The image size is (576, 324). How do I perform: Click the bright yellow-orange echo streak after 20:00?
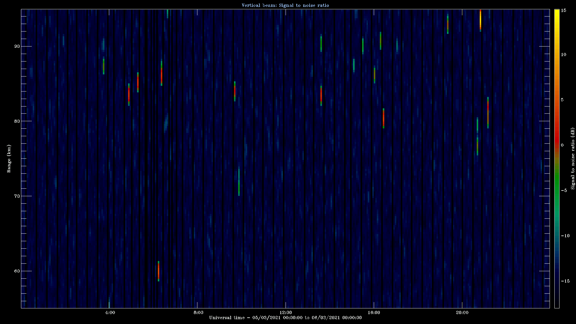(x=480, y=20)
